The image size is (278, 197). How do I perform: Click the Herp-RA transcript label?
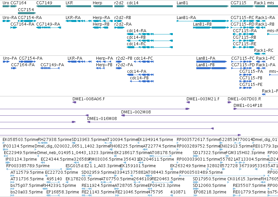(x=101, y=18)
